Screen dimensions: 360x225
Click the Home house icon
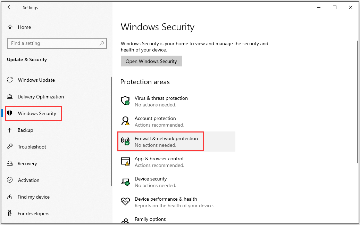coord(10,27)
